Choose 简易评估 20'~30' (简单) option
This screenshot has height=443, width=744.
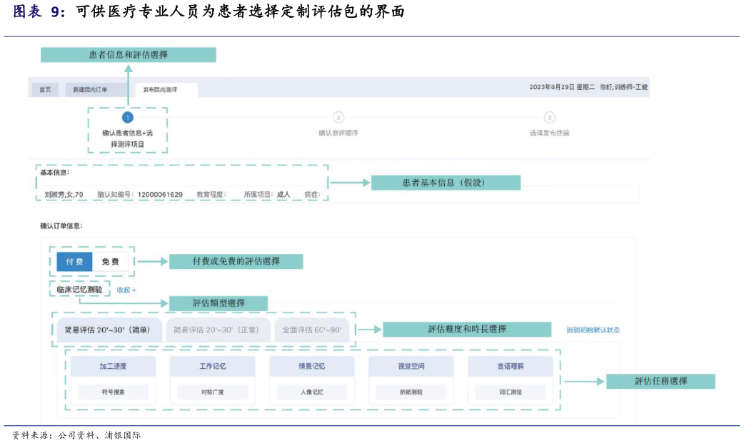[x=108, y=330]
